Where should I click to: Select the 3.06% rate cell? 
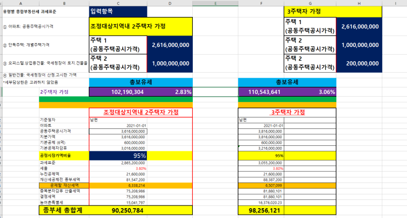tap(310, 92)
